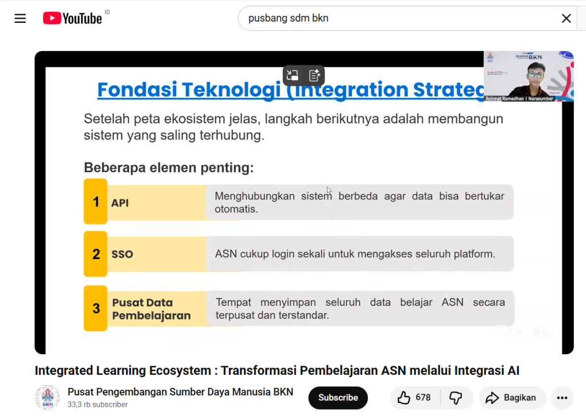The image size is (586, 416).
Task: Open picture-in-picture from video overlay
Action: click(x=292, y=75)
